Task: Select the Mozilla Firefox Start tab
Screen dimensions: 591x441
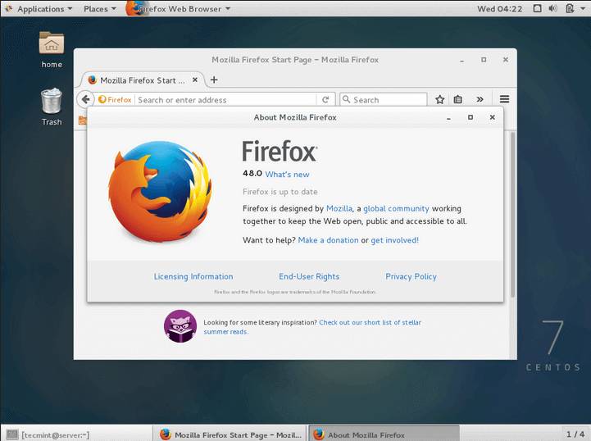Action: pos(143,80)
